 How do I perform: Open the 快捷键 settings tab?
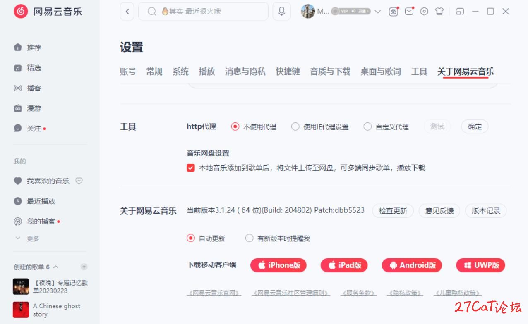(288, 71)
